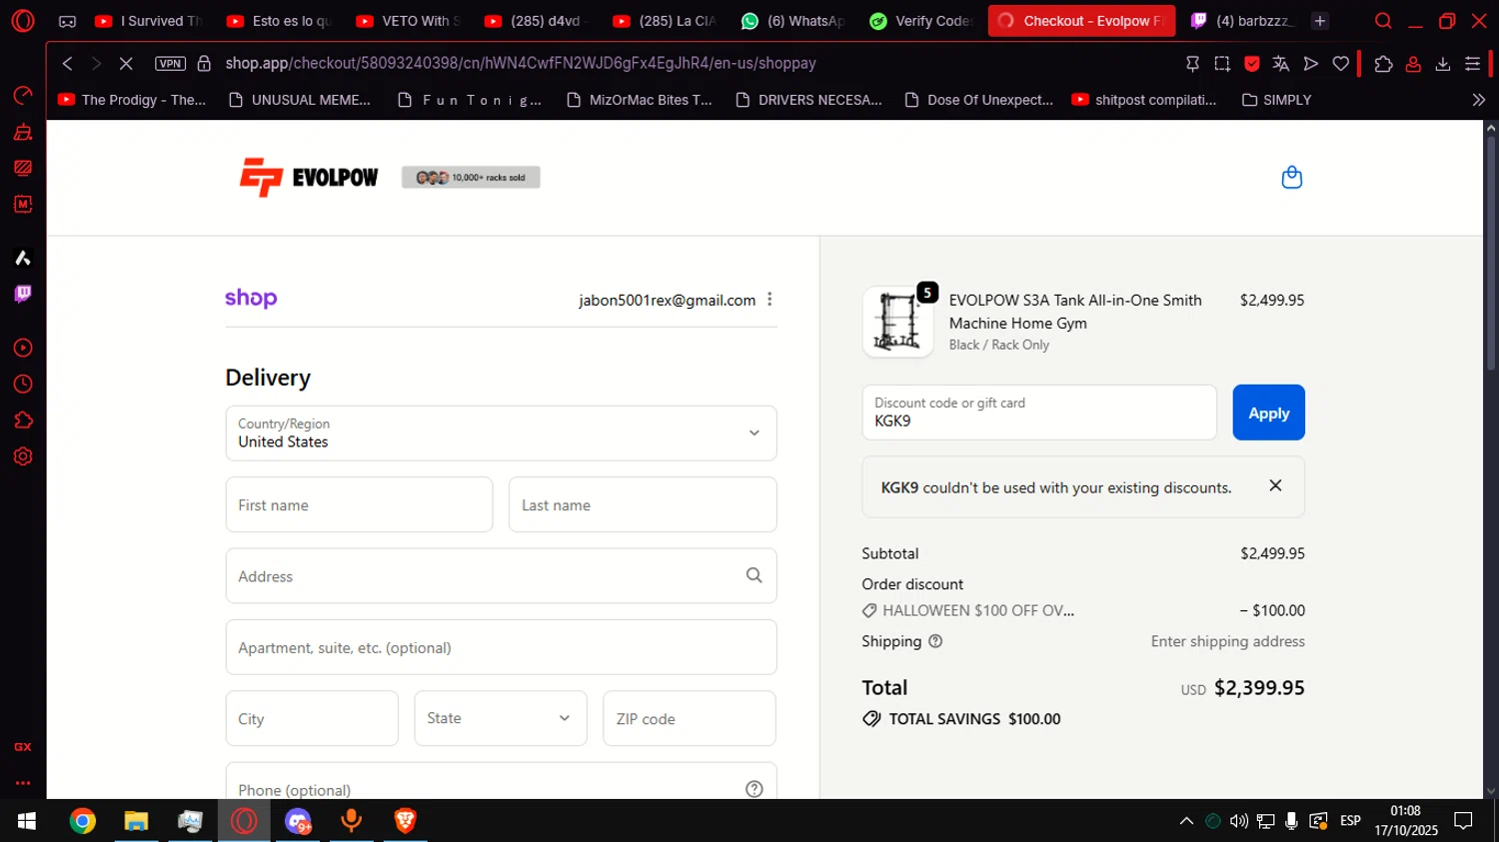
Task: Apply the discount code
Action: click(1268, 413)
